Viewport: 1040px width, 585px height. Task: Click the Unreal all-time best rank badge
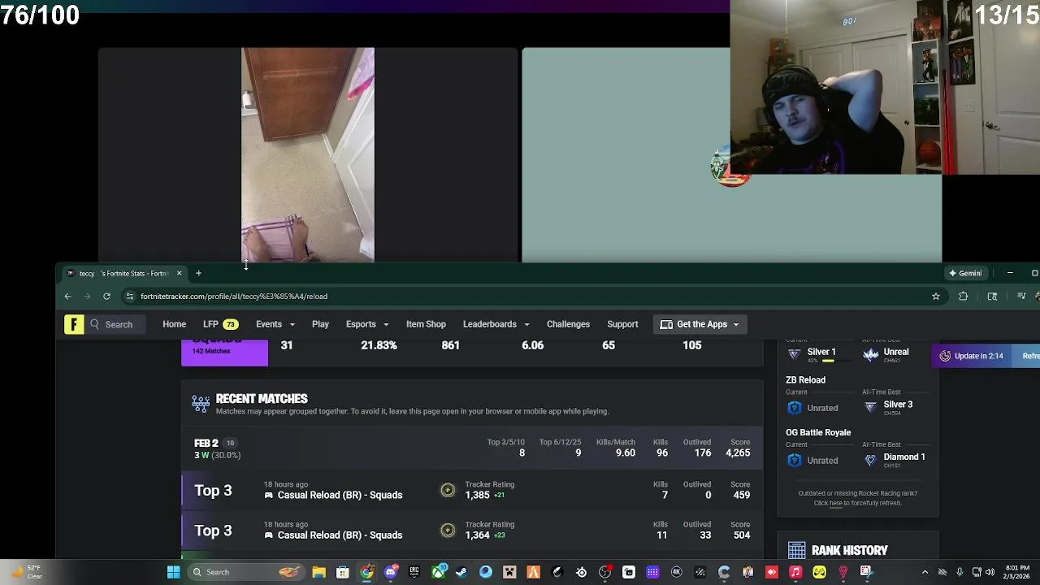[871, 354]
